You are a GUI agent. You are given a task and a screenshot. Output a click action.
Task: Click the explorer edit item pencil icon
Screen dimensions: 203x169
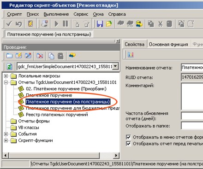pyautogui.click(x=28, y=56)
